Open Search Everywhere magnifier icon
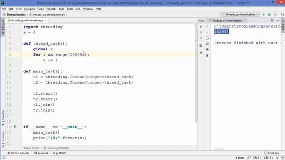Image resolution: width=285 pixels, height=160 pixels. pos(282,15)
